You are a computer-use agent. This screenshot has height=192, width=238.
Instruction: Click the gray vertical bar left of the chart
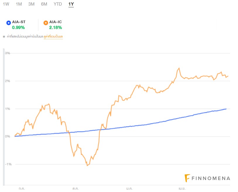pyautogui.click(x=4, y=117)
